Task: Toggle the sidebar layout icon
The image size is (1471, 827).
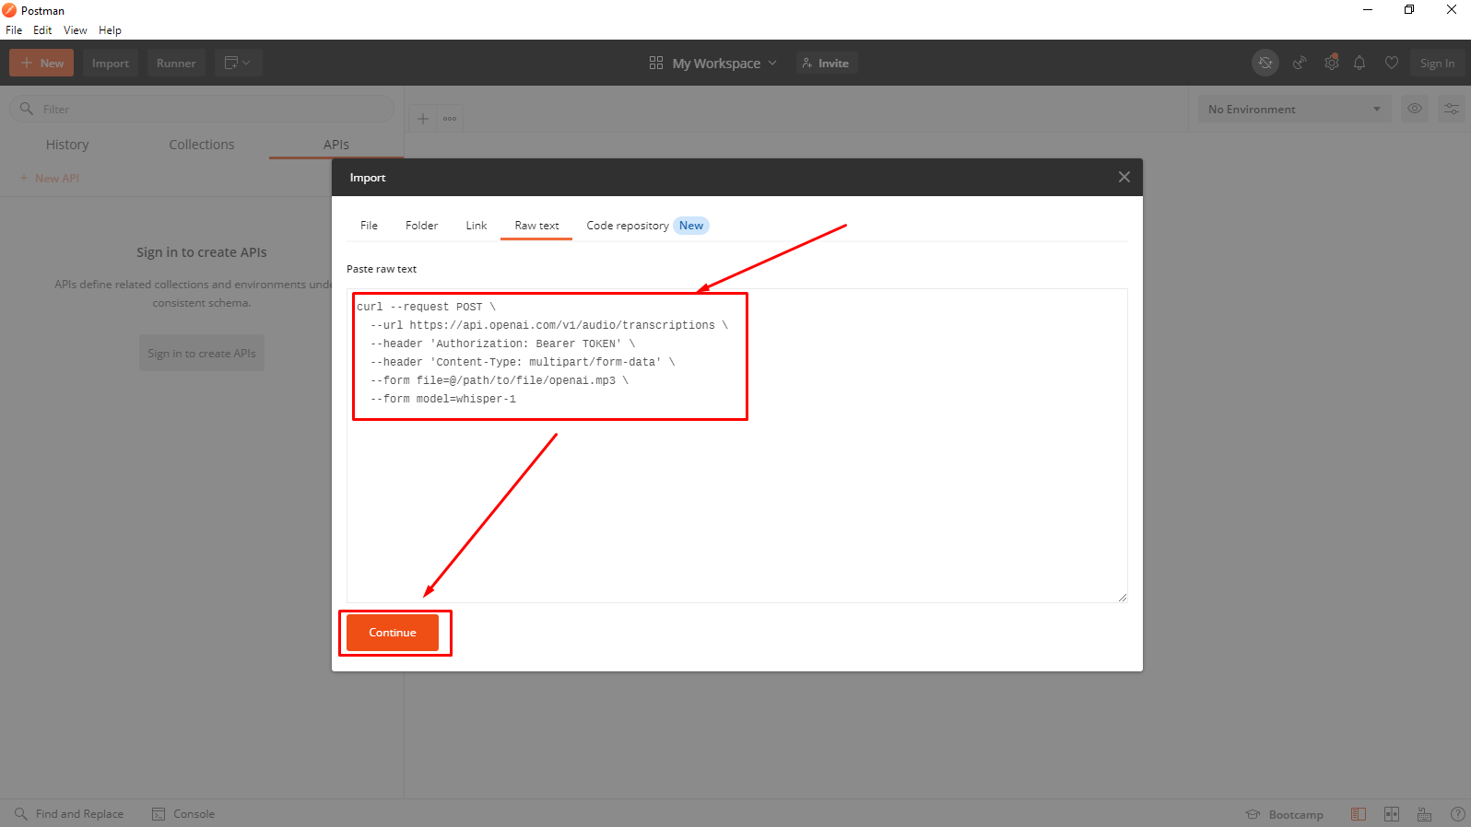Action: pos(1359,814)
